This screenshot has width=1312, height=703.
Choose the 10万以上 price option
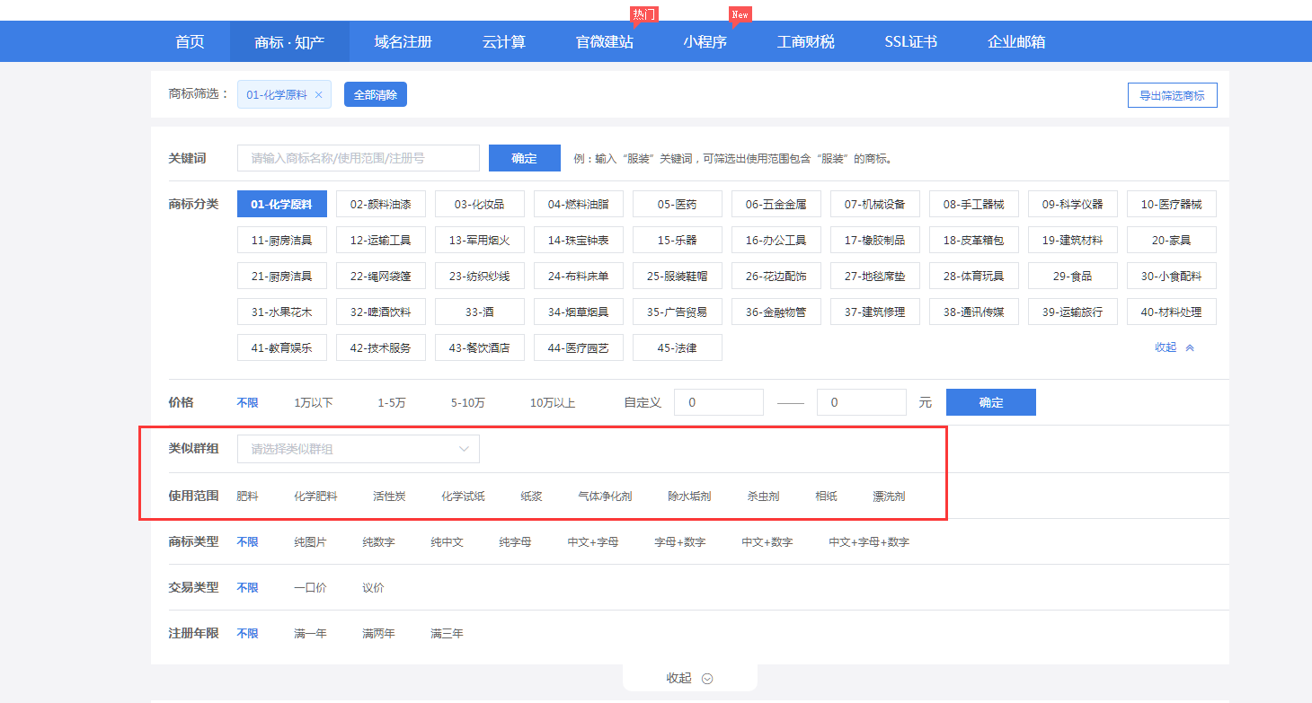pos(553,403)
